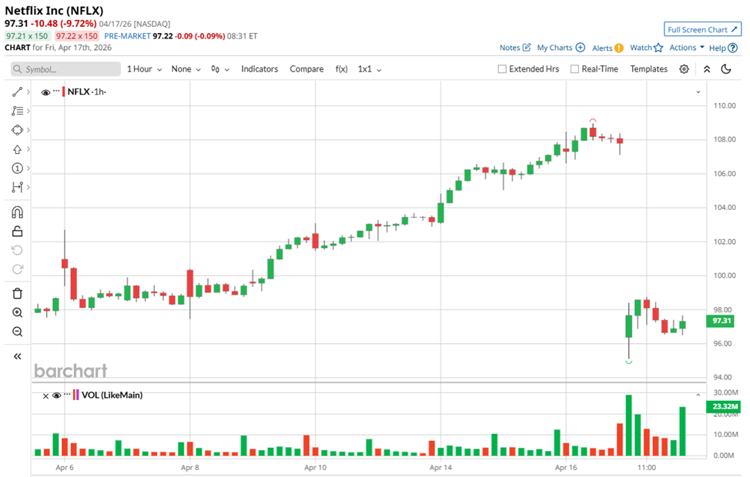Open the candlestick chart type selector
The height and width of the screenshot is (477, 750).
pyautogui.click(x=220, y=69)
